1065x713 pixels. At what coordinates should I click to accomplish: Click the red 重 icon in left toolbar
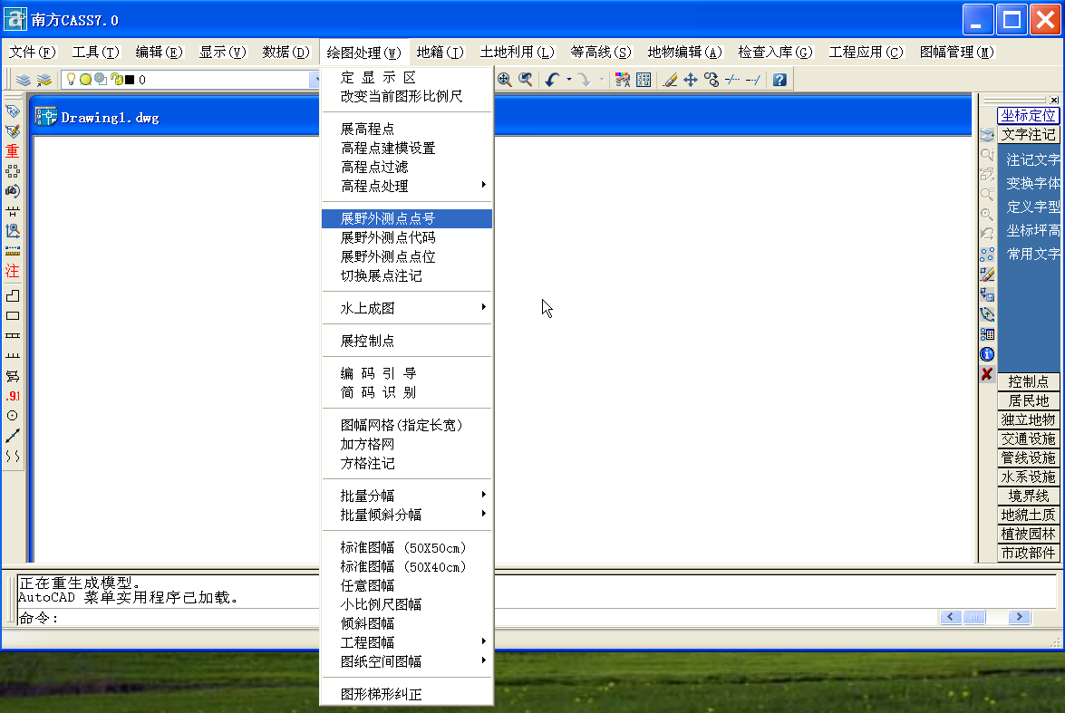[12, 150]
